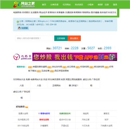
Task: Click the 文章 count 5027
Action: [91, 48]
